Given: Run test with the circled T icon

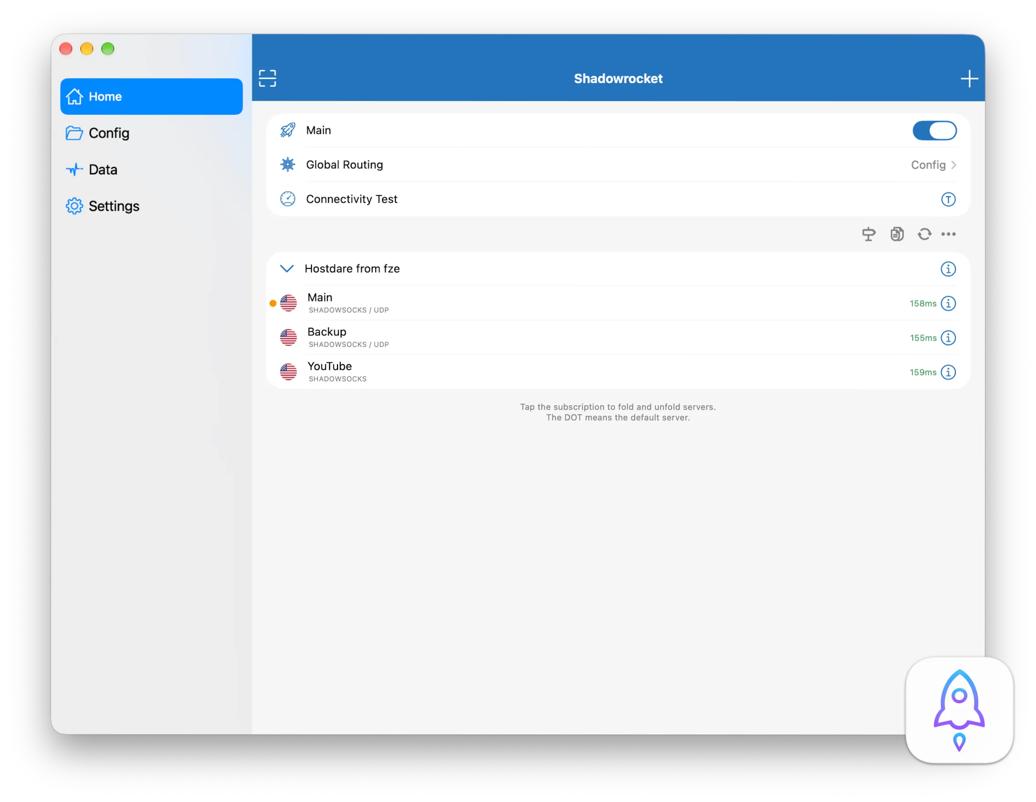Looking at the screenshot, I should 948,199.
